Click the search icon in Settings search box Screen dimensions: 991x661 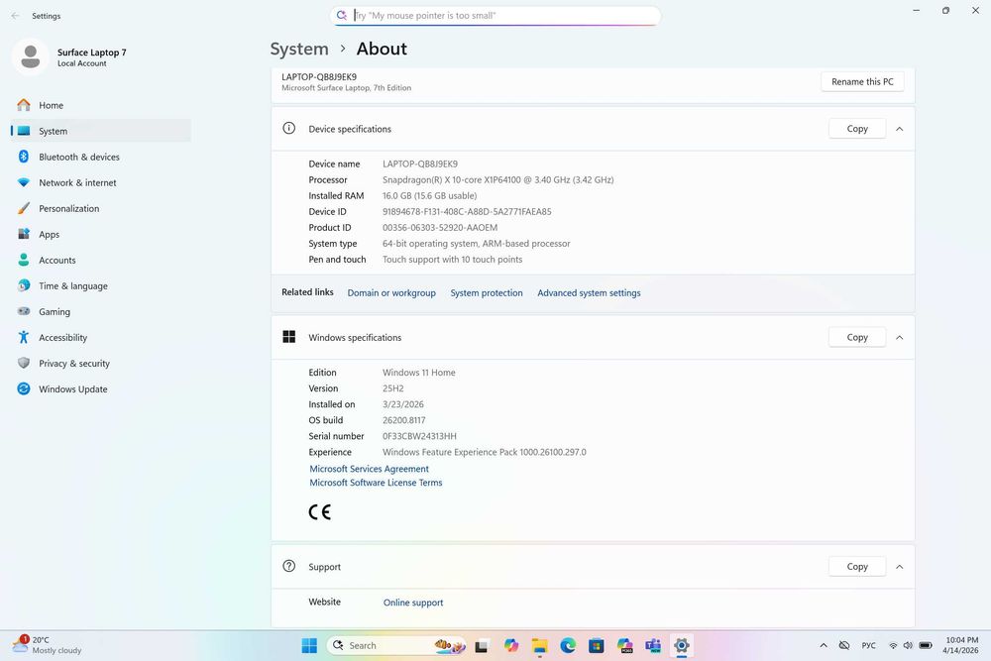[x=341, y=15]
